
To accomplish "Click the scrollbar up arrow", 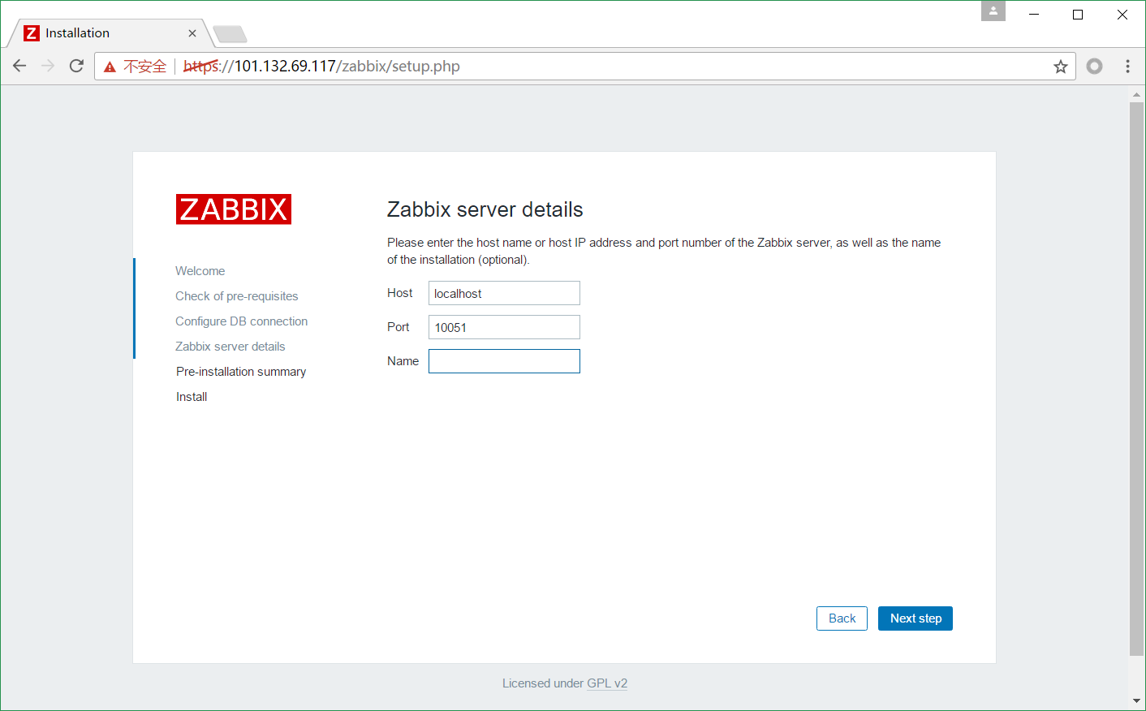I will pos(1136,94).
